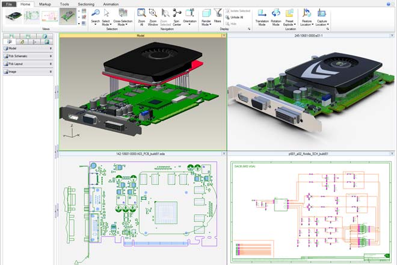The height and width of the screenshot is (265, 397).
Task: Click the top view-layout icon beside thumbnails
Action: point(84,11)
